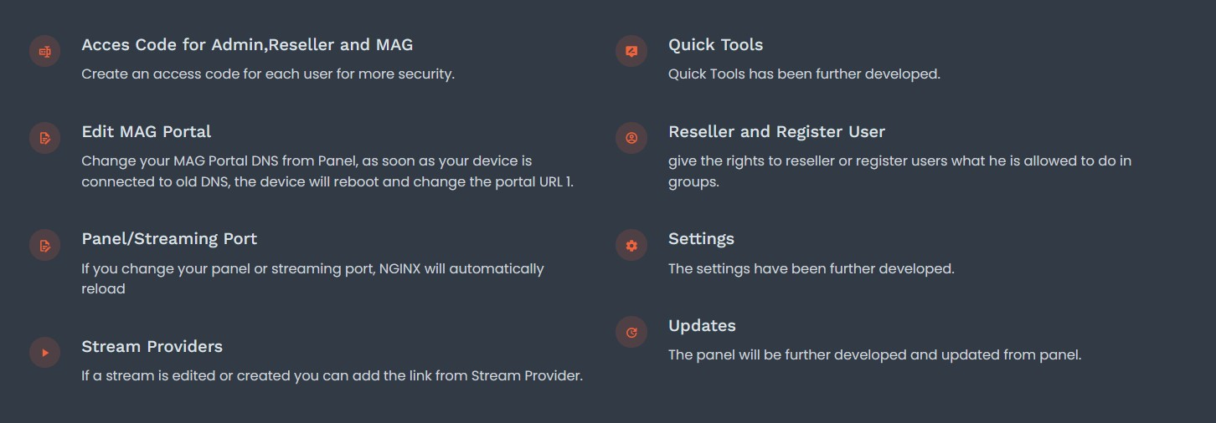Click the refresh icon beside Updates

[631, 332]
